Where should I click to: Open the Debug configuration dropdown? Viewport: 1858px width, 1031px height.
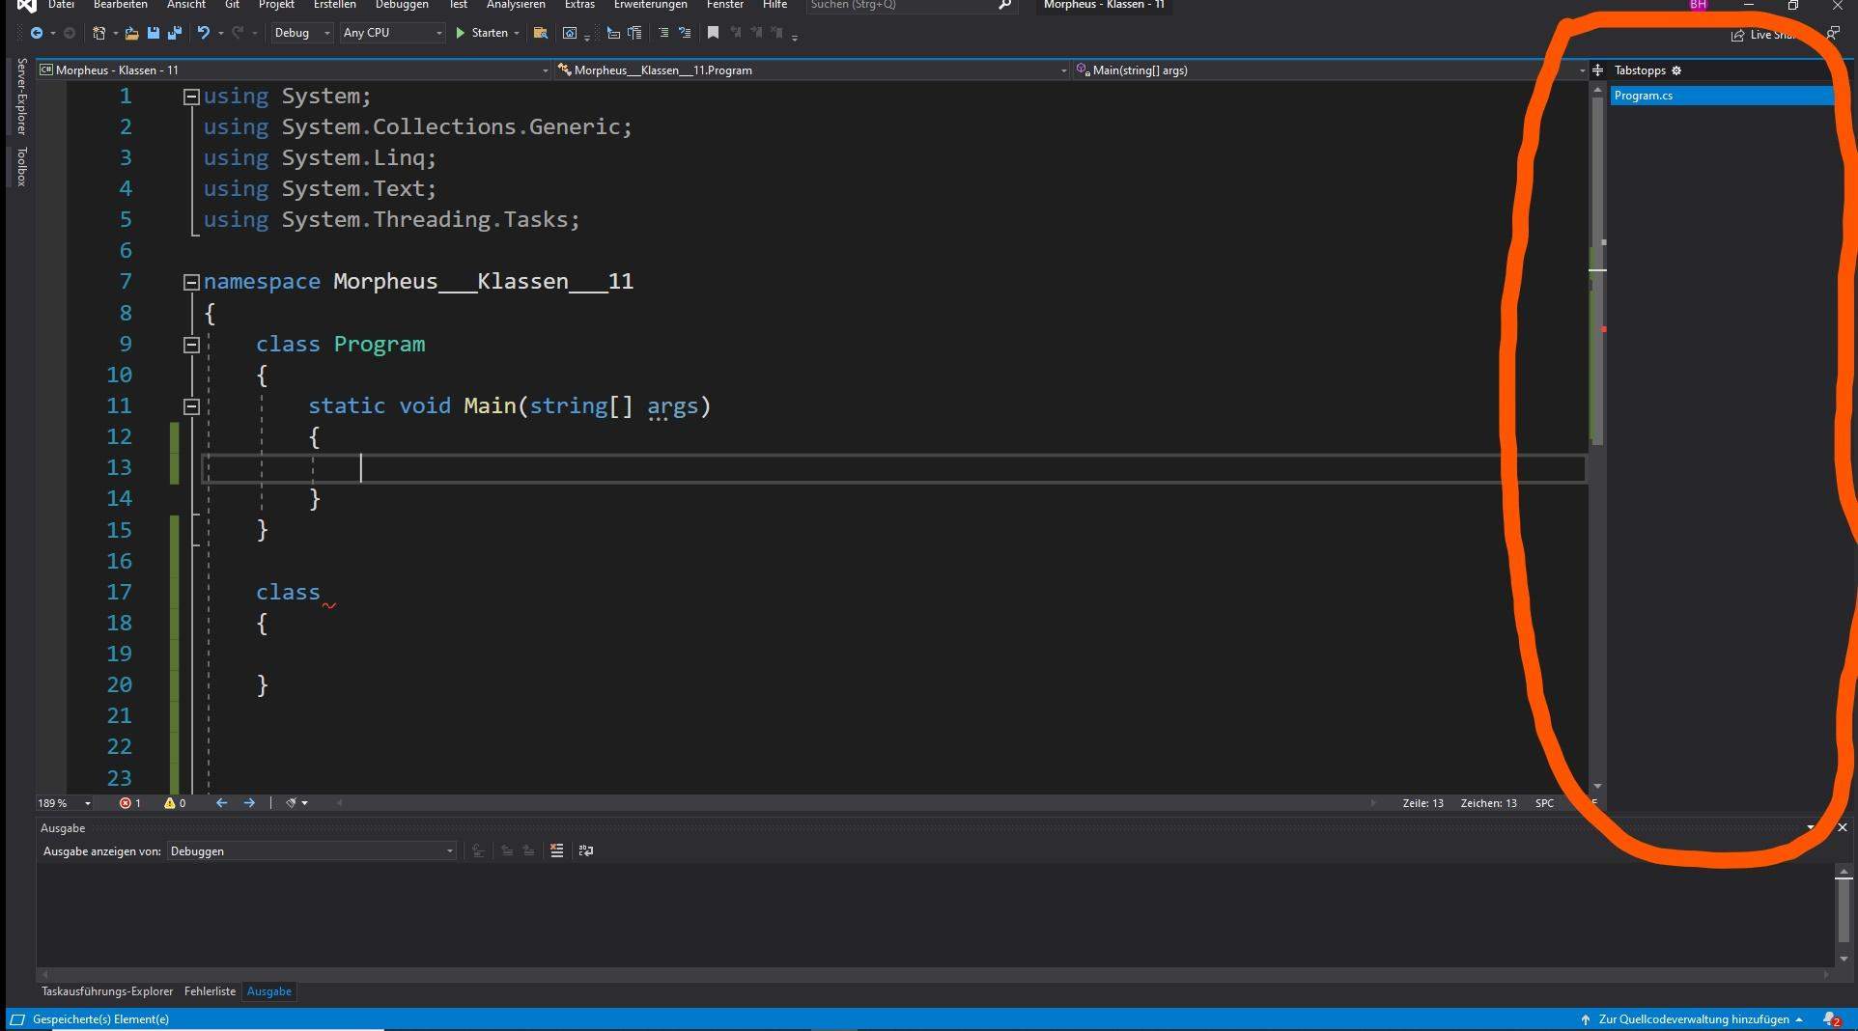click(x=302, y=33)
